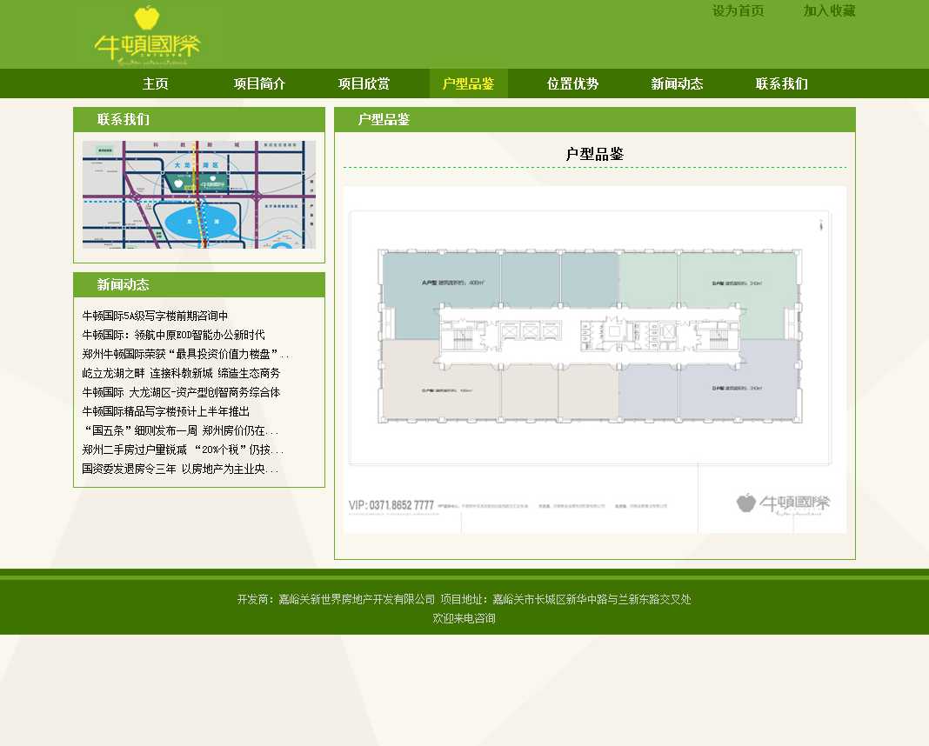The height and width of the screenshot is (746, 929).
Task: Open news 牛顿国际5A级写字楼前期咨询中
Action: [x=156, y=316]
